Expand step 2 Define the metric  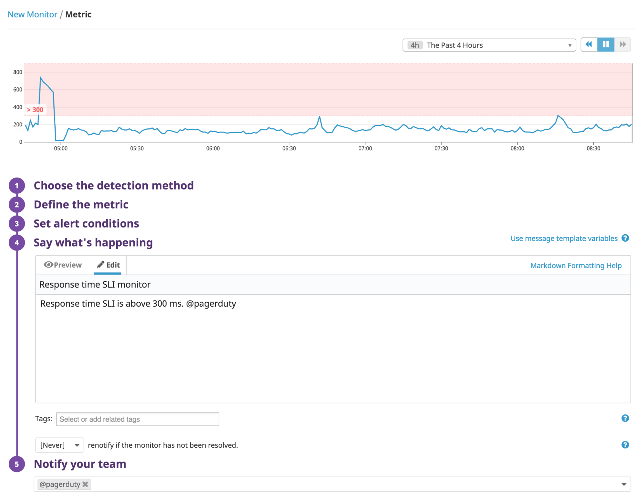point(81,204)
